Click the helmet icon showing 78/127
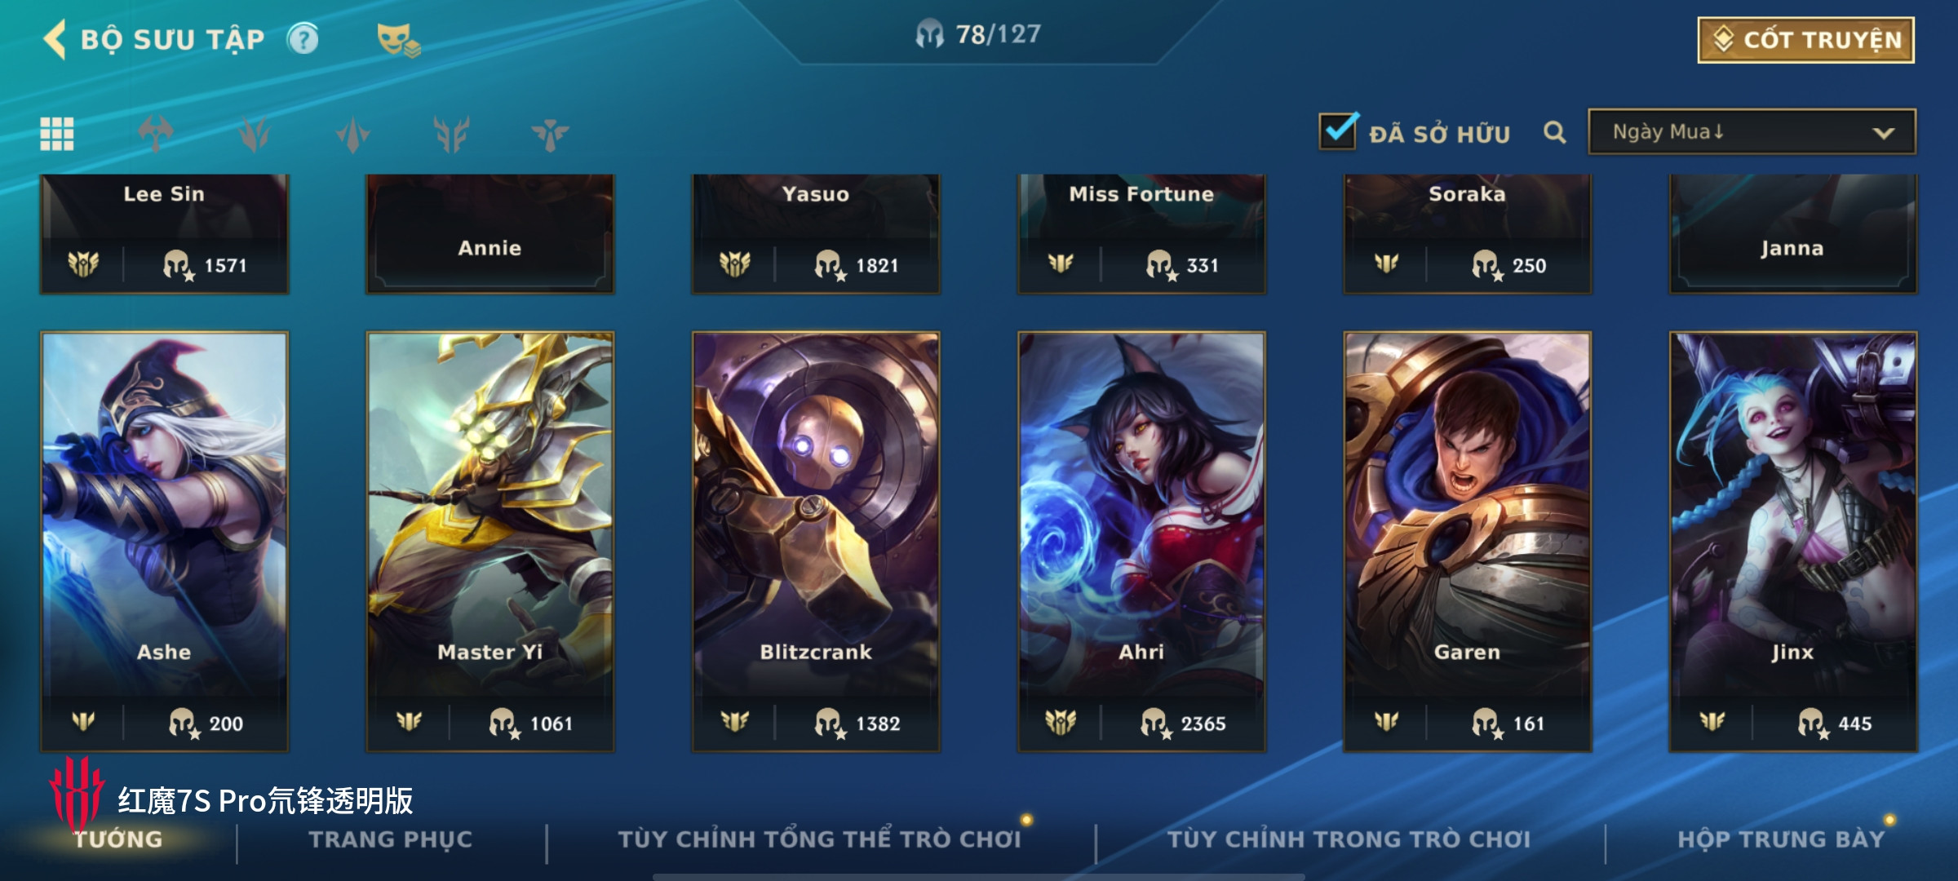Image resolution: width=1958 pixels, height=881 pixels. point(929,34)
